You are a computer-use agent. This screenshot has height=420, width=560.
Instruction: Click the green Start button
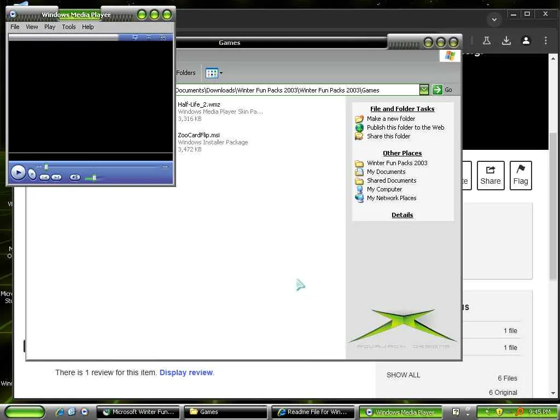[x=24, y=412]
